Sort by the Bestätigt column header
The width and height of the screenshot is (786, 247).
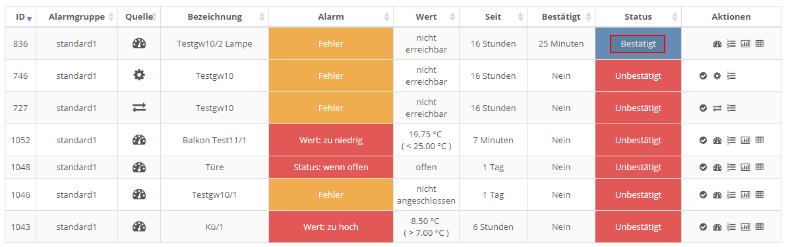pos(561,17)
